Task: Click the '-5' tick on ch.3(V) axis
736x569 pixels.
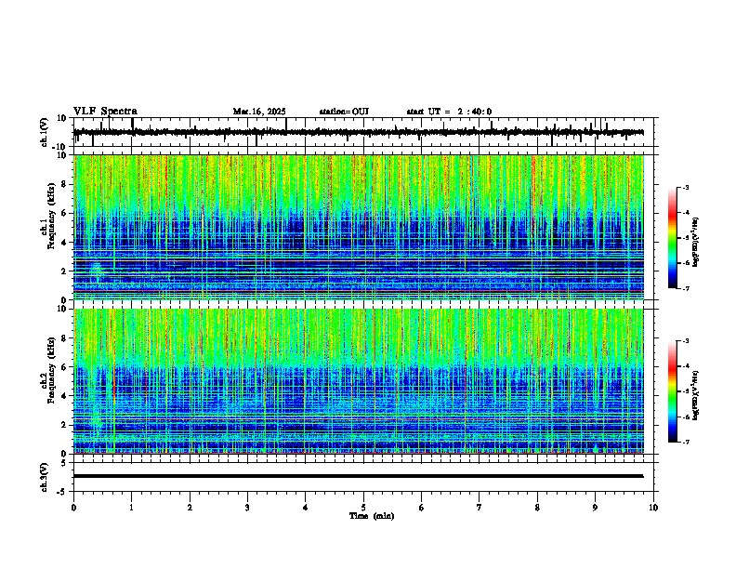Action: 62,492
